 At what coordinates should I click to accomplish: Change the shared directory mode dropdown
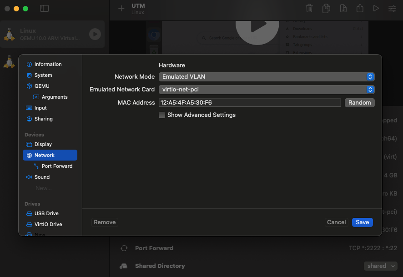click(381, 266)
